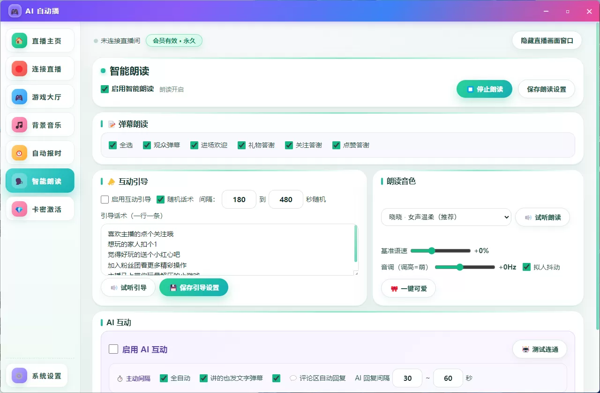The image size is (600, 393).
Task: Enable the 启用 AI 互动 checkbox
Action: click(113, 349)
